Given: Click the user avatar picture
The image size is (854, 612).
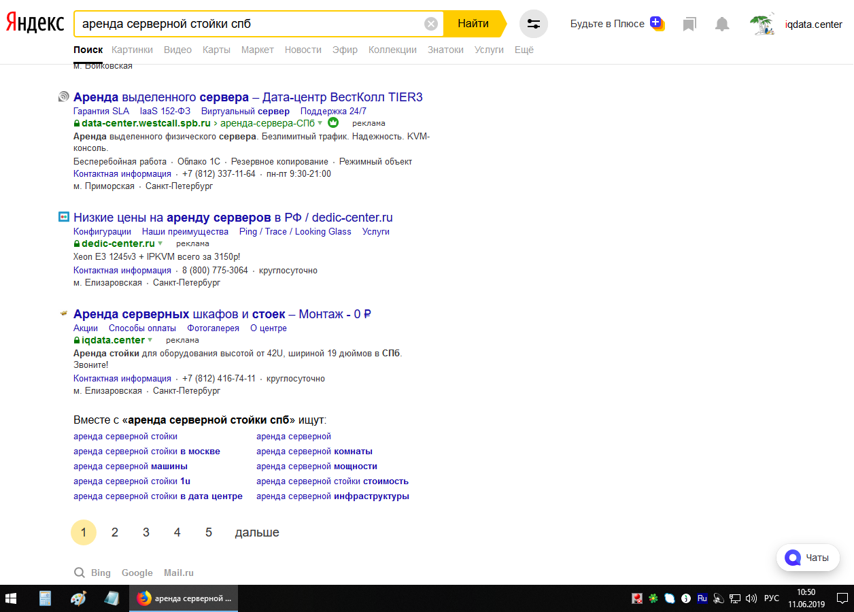Looking at the screenshot, I should (x=763, y=24).
